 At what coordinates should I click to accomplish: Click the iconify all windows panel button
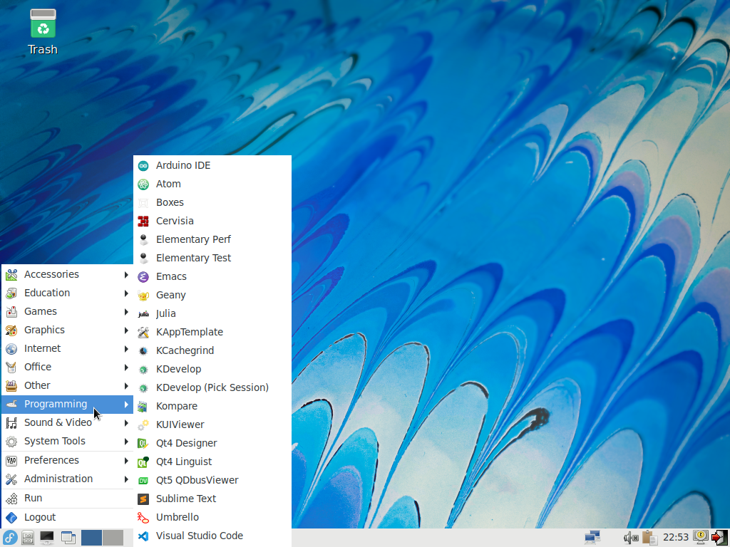pyautogui.click(x=68, y=538)
